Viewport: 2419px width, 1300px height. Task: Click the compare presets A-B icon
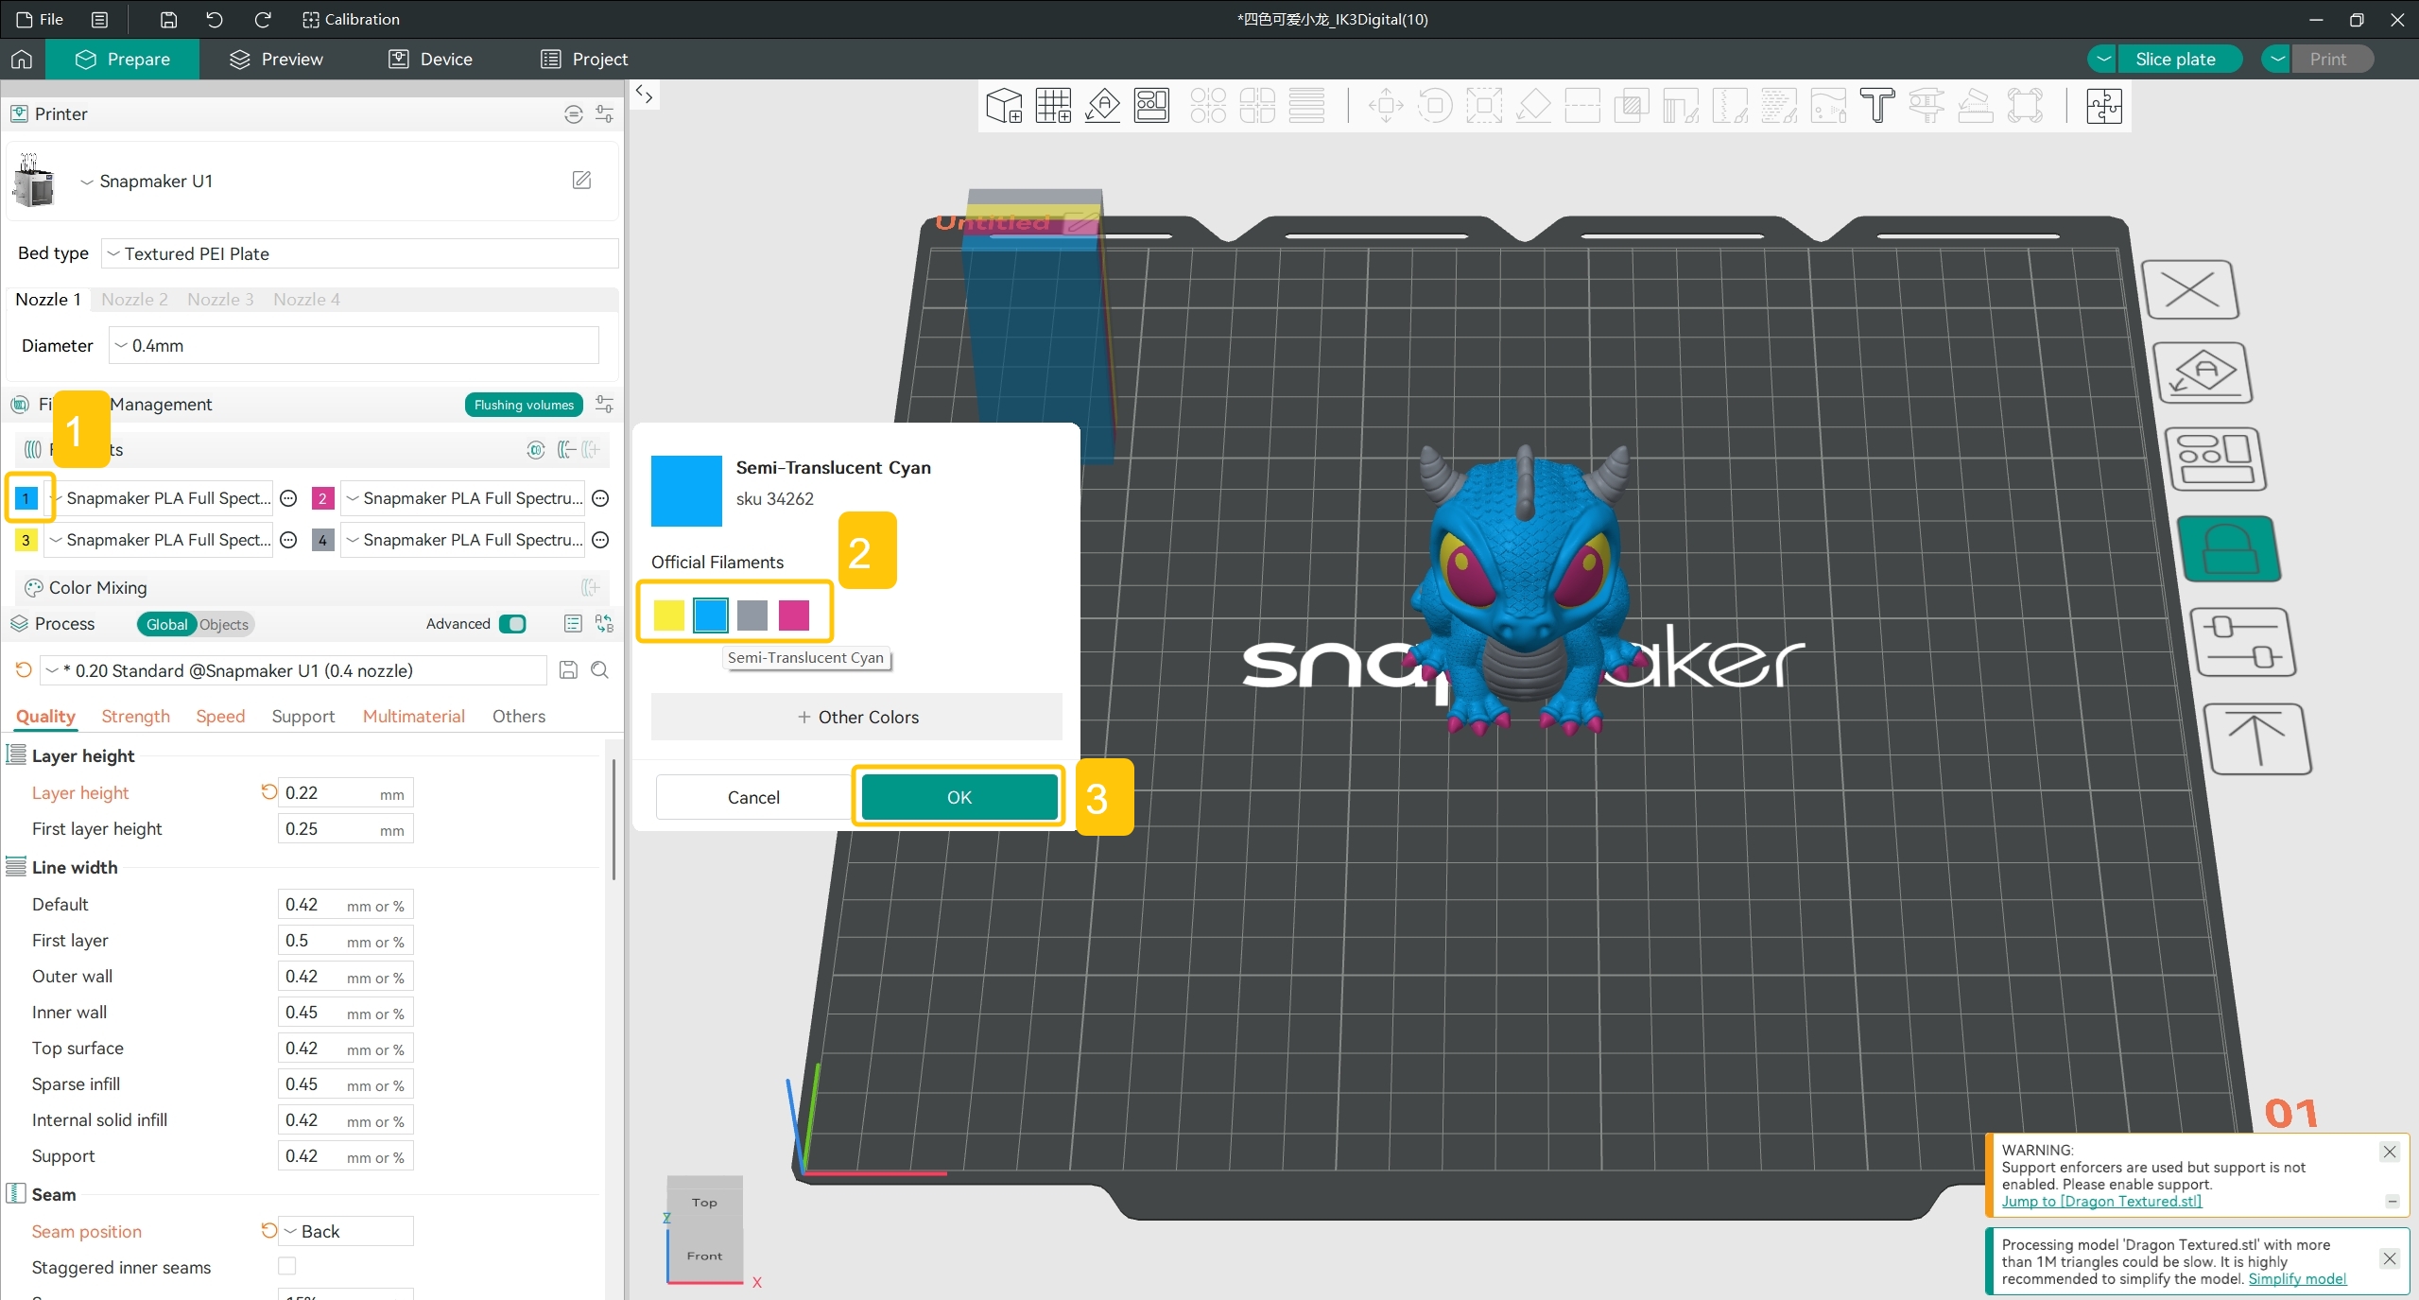[604, 623]
